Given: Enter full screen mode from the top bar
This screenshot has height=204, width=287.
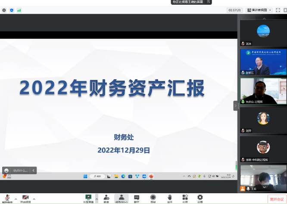Looking at the screenshot, I should (x=278, y=10).
